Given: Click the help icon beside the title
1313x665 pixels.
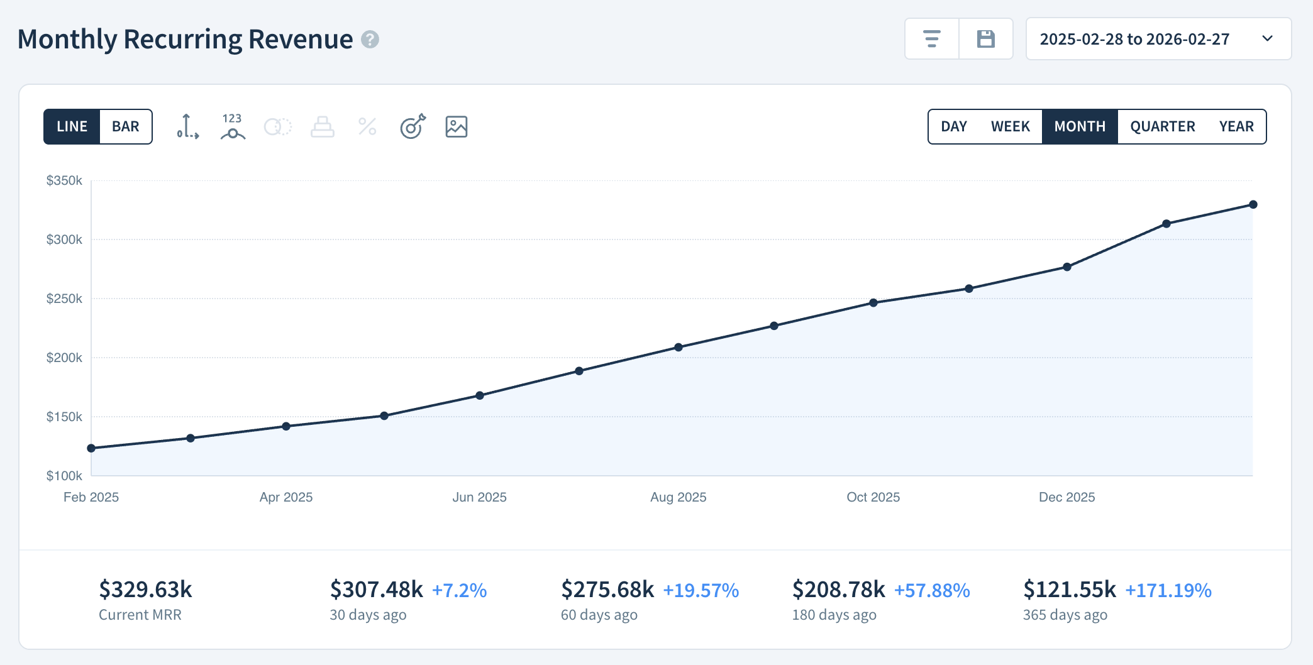Looking at the screenshot, I should 370,40.
